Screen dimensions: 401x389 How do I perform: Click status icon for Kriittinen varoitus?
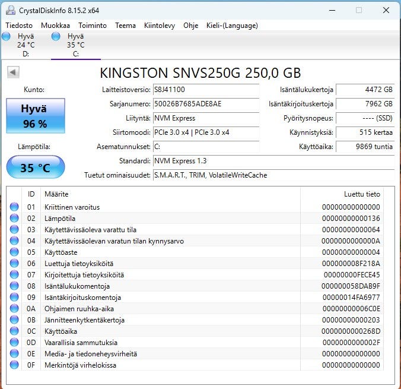tap(14, 207)
